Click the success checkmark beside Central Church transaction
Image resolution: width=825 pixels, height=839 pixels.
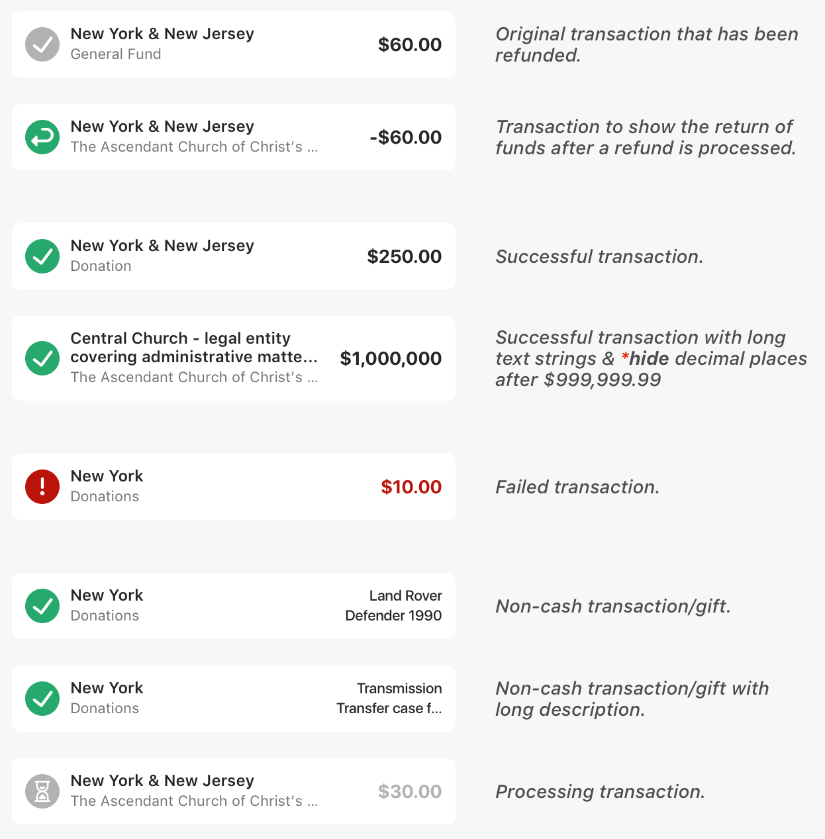click(x=42, y=358)
